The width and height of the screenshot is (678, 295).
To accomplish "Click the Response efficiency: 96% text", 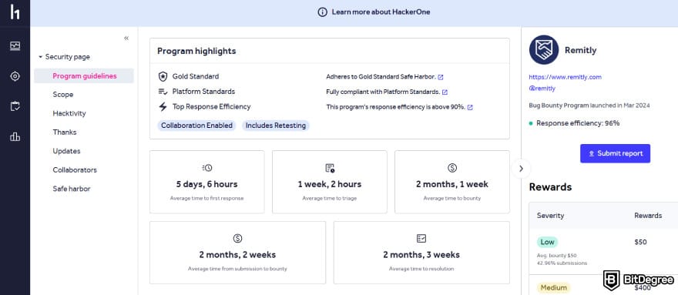I will pos(578,123).
